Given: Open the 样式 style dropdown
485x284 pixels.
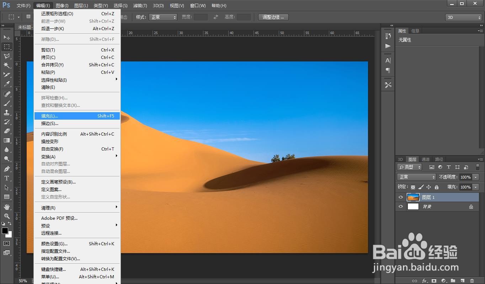Looking at the screenshot, I should [x=163, y=17].
